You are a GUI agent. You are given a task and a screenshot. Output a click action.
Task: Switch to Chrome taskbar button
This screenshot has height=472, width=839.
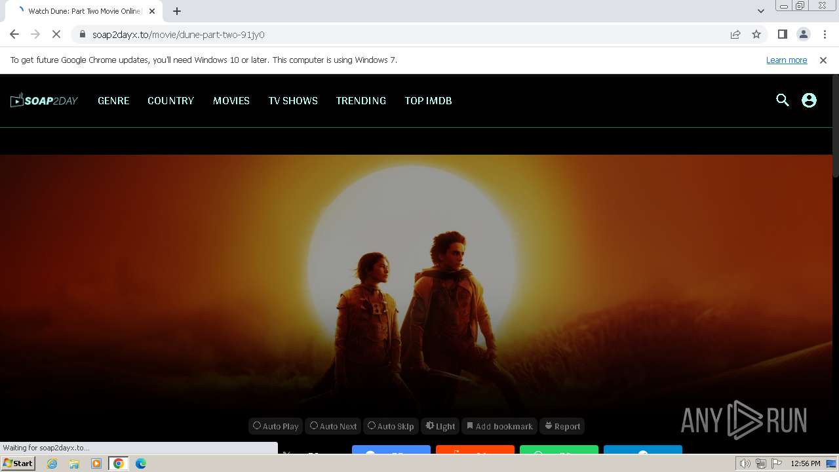(119, 463)
